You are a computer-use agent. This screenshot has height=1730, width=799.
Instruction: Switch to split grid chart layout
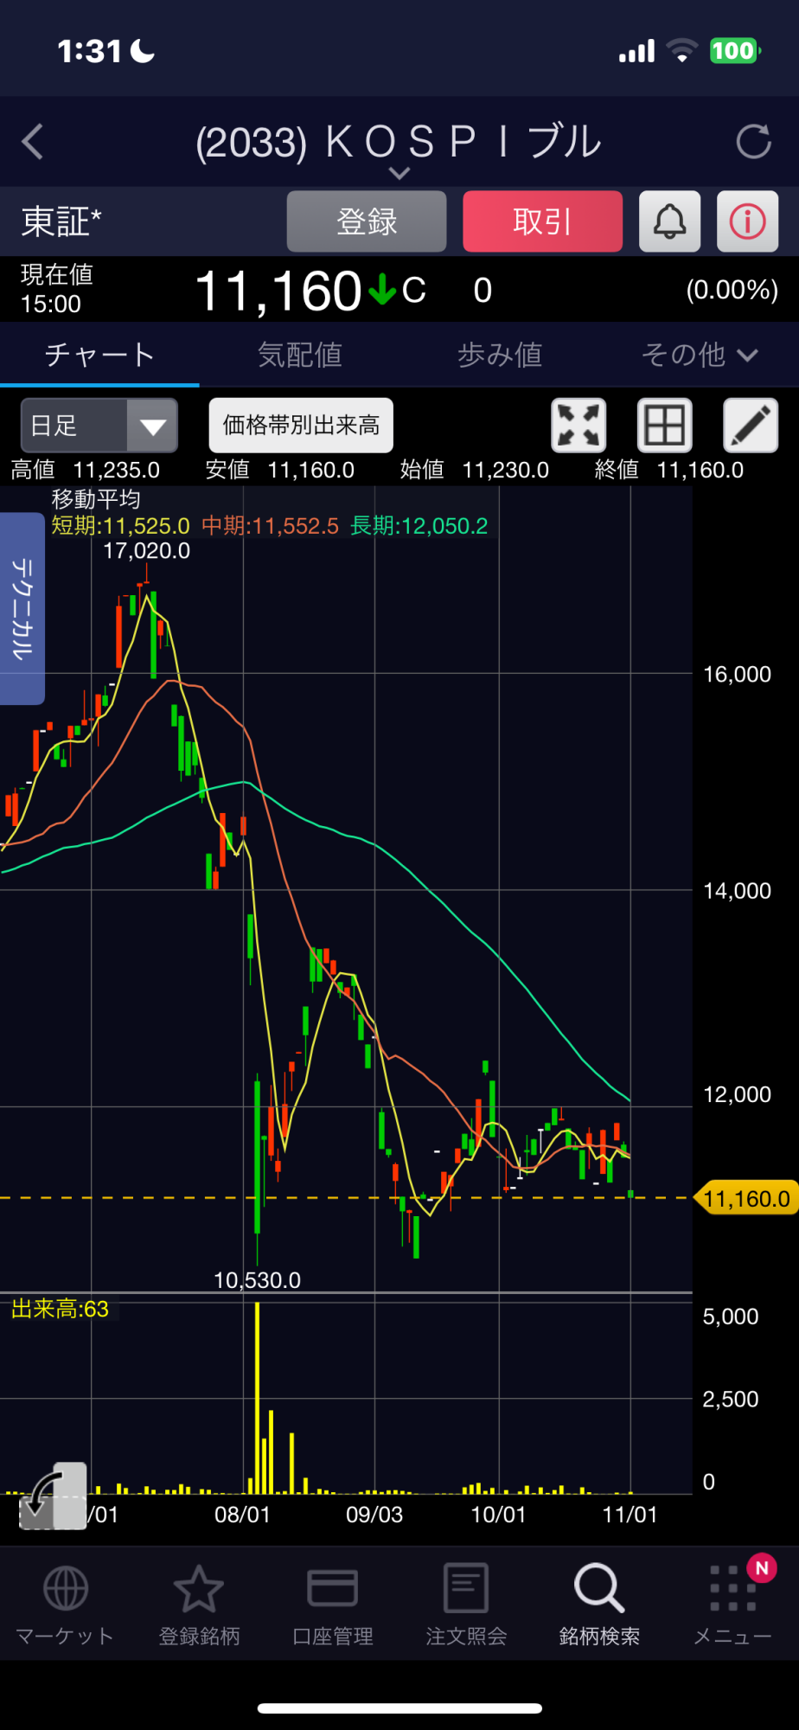click(664, 426)
